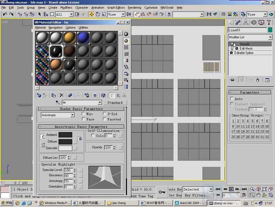This screenshot has width=275, height=207.
Task: Open the reference coordinate 'View' dropdown
Action: click(123, 15)
